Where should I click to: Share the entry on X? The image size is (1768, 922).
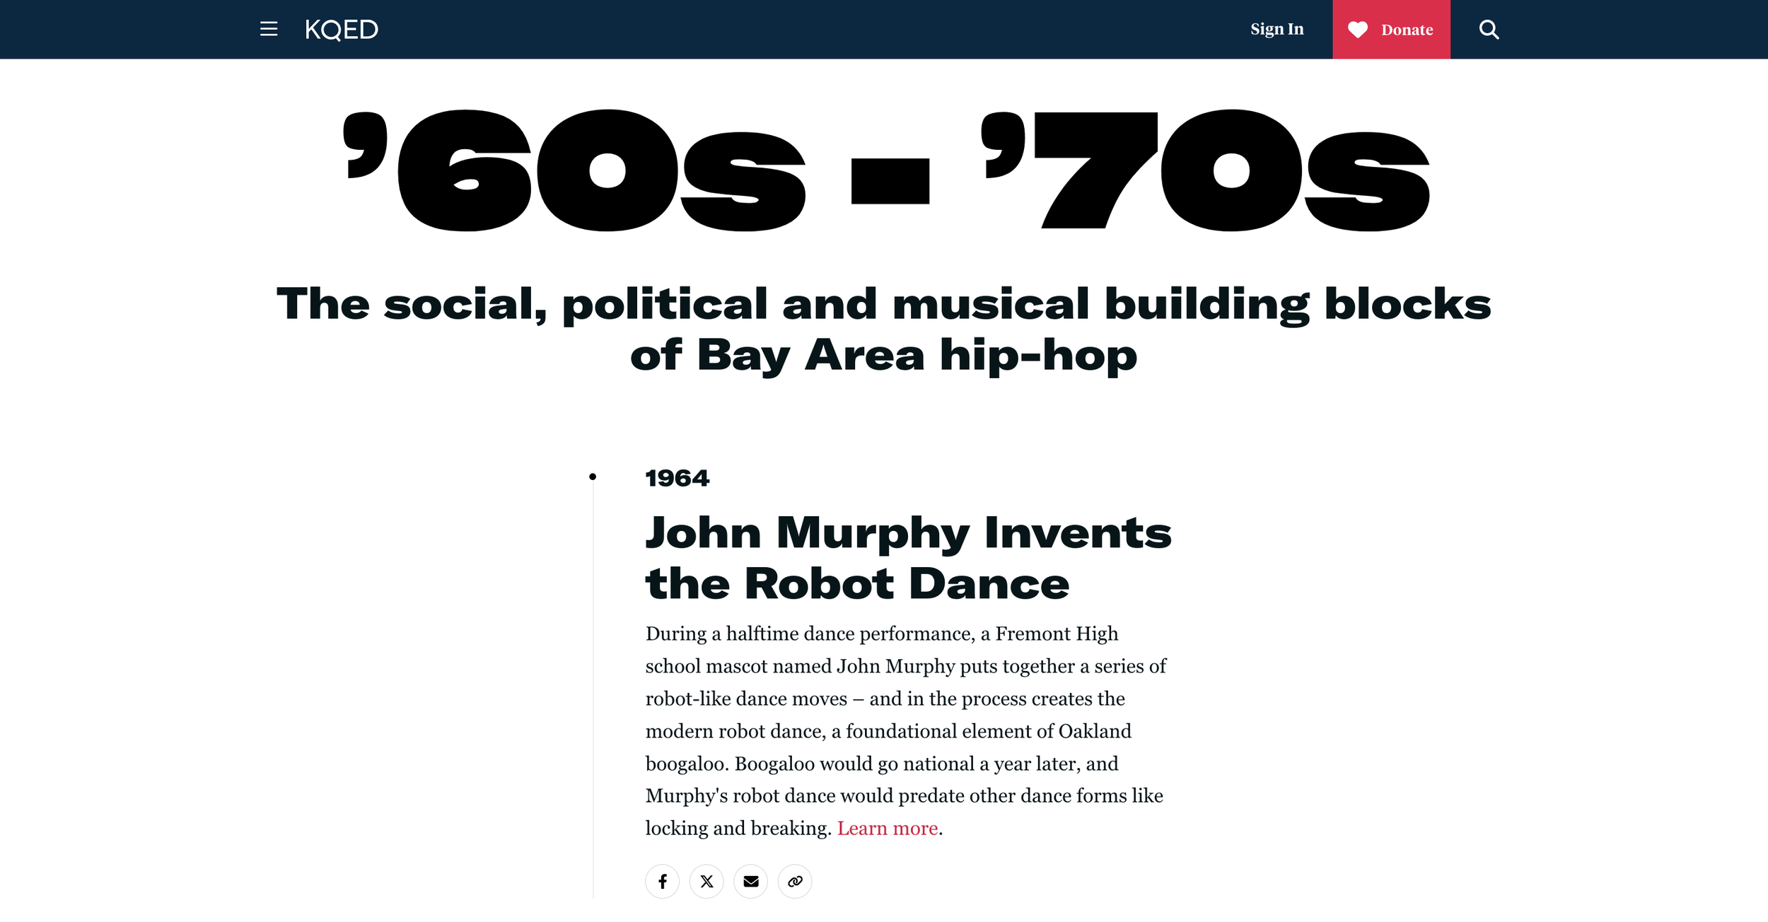706,881
